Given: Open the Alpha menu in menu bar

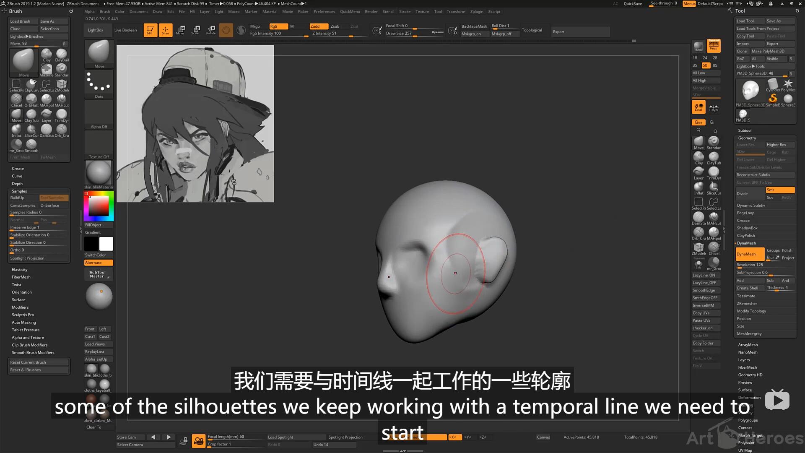Looking at the screenshot, I should (x=90, y=12).
